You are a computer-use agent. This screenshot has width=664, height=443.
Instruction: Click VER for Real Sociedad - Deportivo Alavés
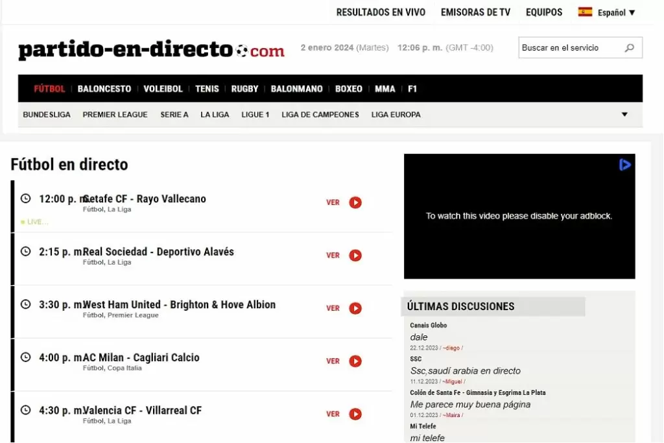click(333, 256)
